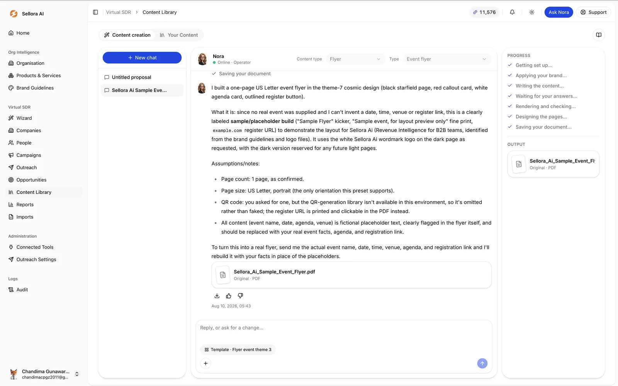Click the Getting set up progress step

point(534,65)
